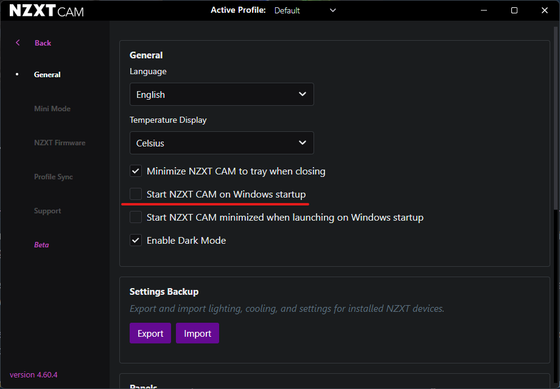Open the NZXT Firmware settings section
560x389 pixels.
(x=60, y=143)
